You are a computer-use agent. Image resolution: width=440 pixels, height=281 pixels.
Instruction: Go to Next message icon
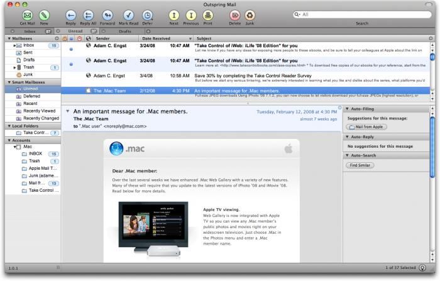click(x=174, y=15)
